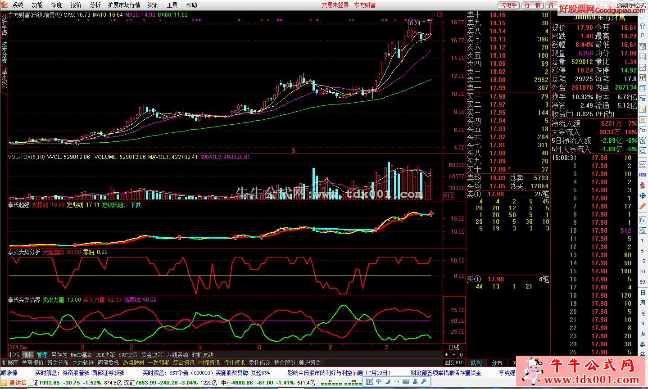Image resolution: width=648 pixels, height=389 pixels.
Task: Click the blue four-way move arrows icon
Action: click(x=643, y=196)
